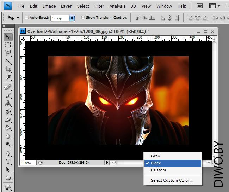The height and width of the screenshot is (192, 229).
Task: Select the Paint Bucket tool
Action: 8,128
